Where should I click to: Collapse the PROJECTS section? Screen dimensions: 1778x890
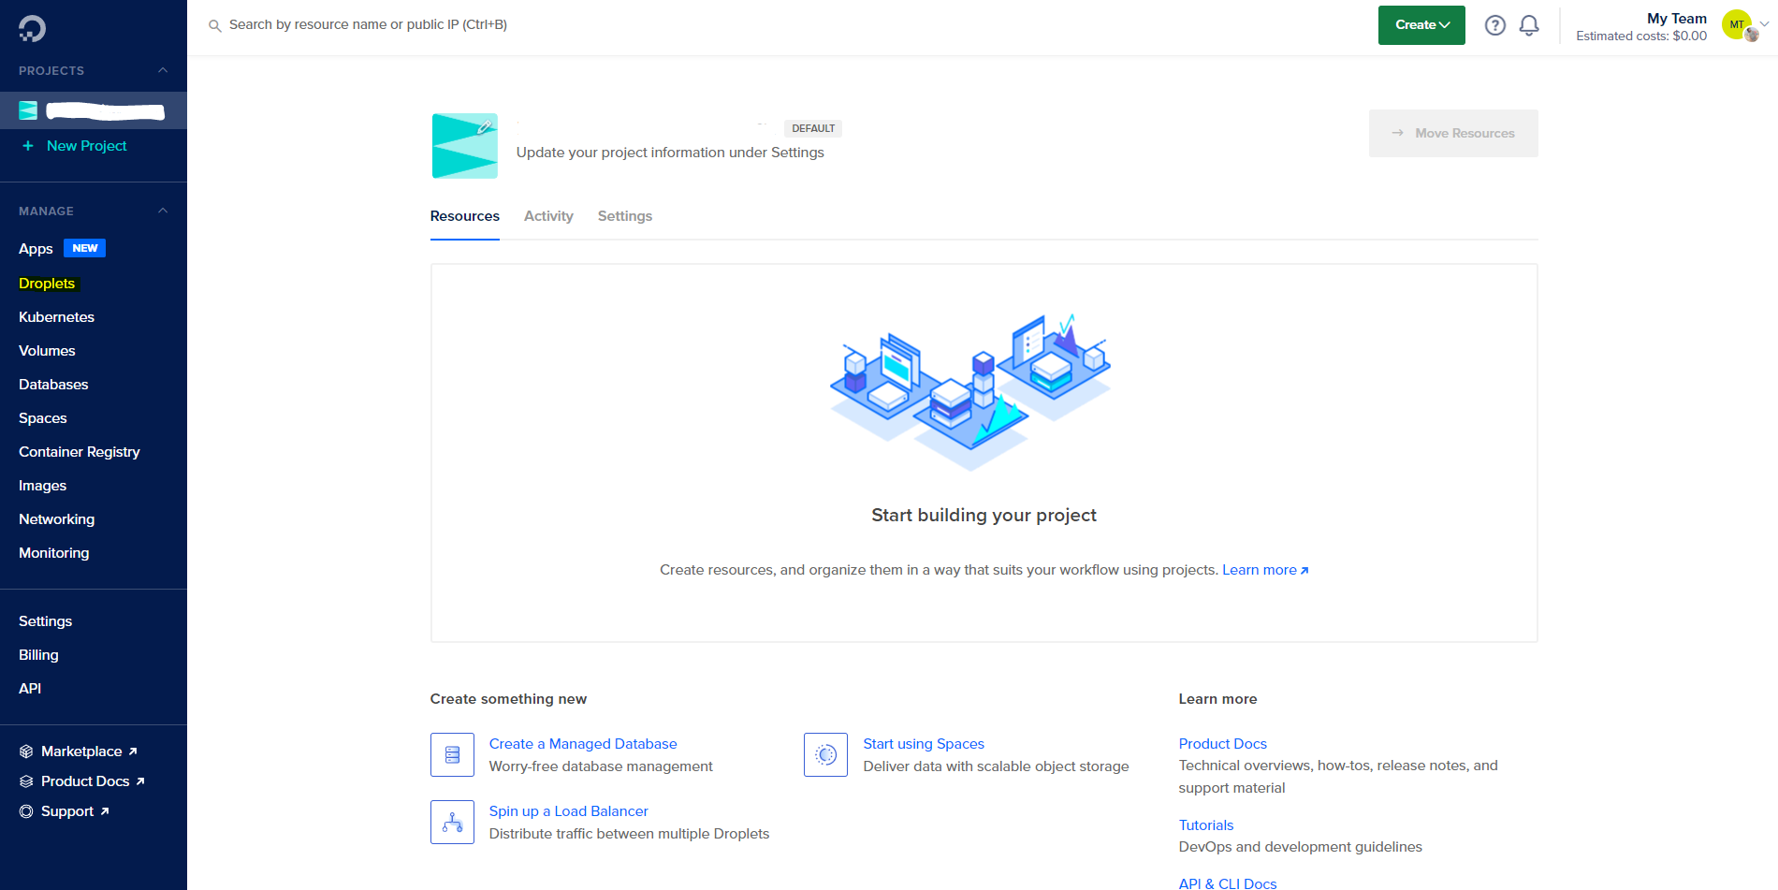point(163,70)
